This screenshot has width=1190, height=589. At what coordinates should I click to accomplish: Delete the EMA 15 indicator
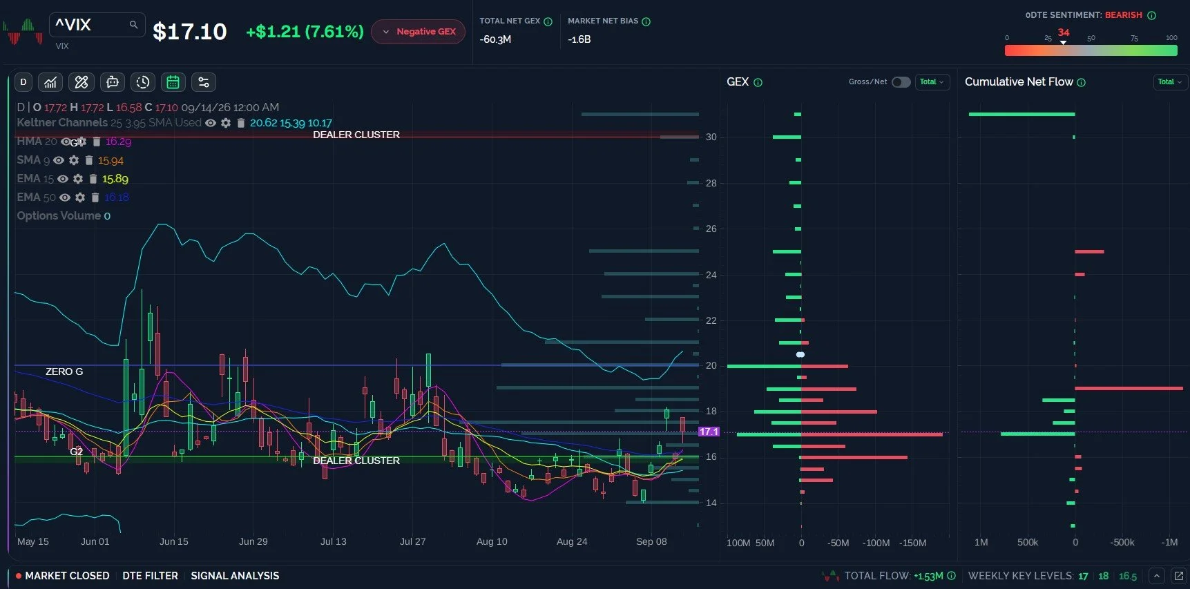point(93,179)
